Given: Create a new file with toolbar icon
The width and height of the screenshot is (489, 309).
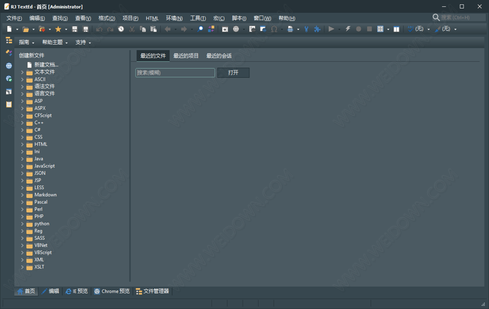Looking at the screenshot, I should pyautogui.click(x=9, y=29).
